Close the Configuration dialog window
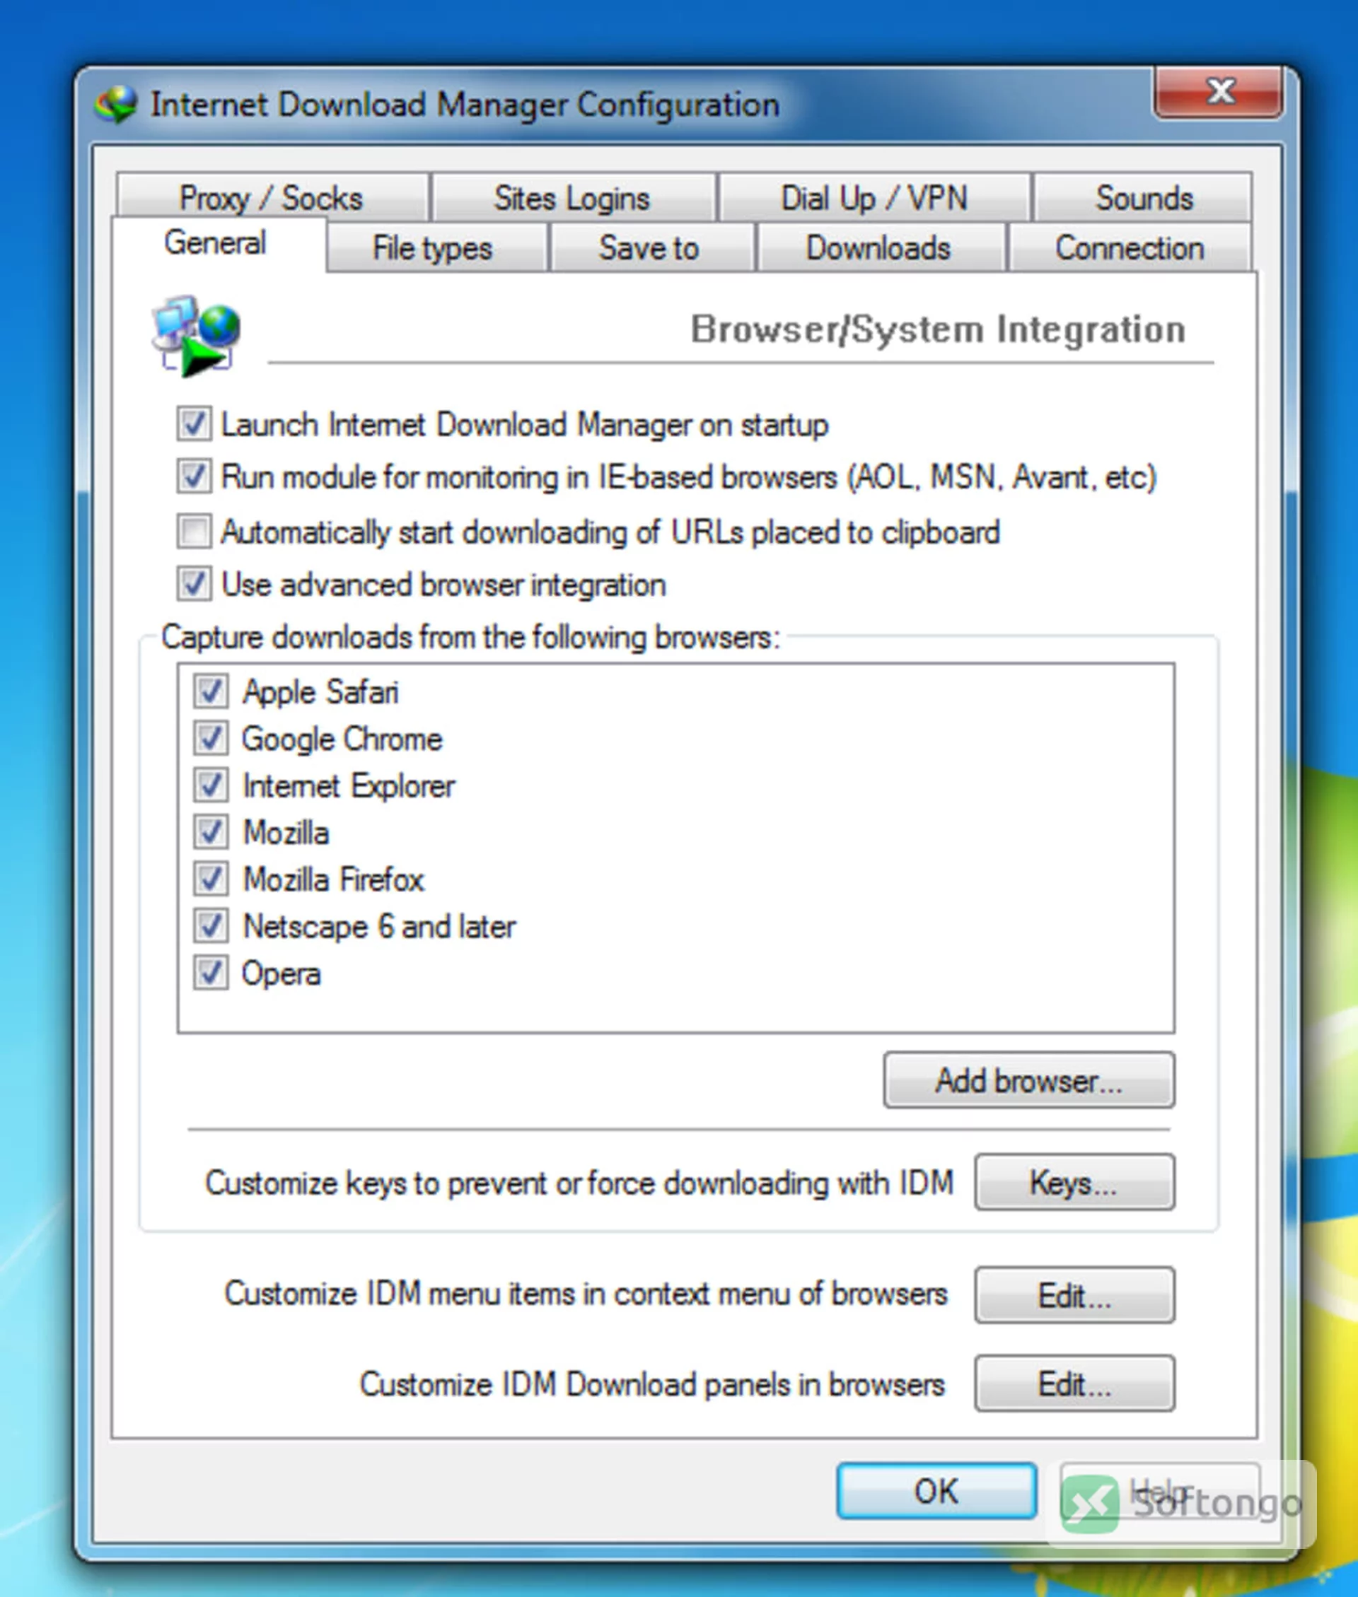This screenshot has width=1358, height=1597. pos(1219,91)
